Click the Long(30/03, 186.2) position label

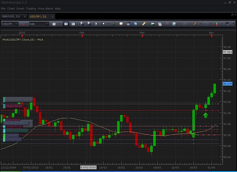tap(18, 100)
